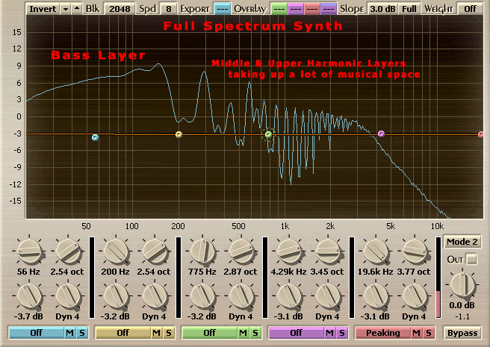
Task: Open blue band 1 filter type Off
Action: click(x=37, y=333)
